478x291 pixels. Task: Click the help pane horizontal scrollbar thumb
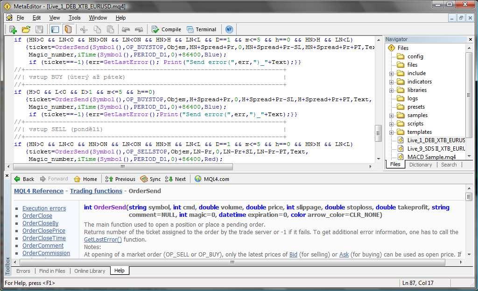(232, 262)
